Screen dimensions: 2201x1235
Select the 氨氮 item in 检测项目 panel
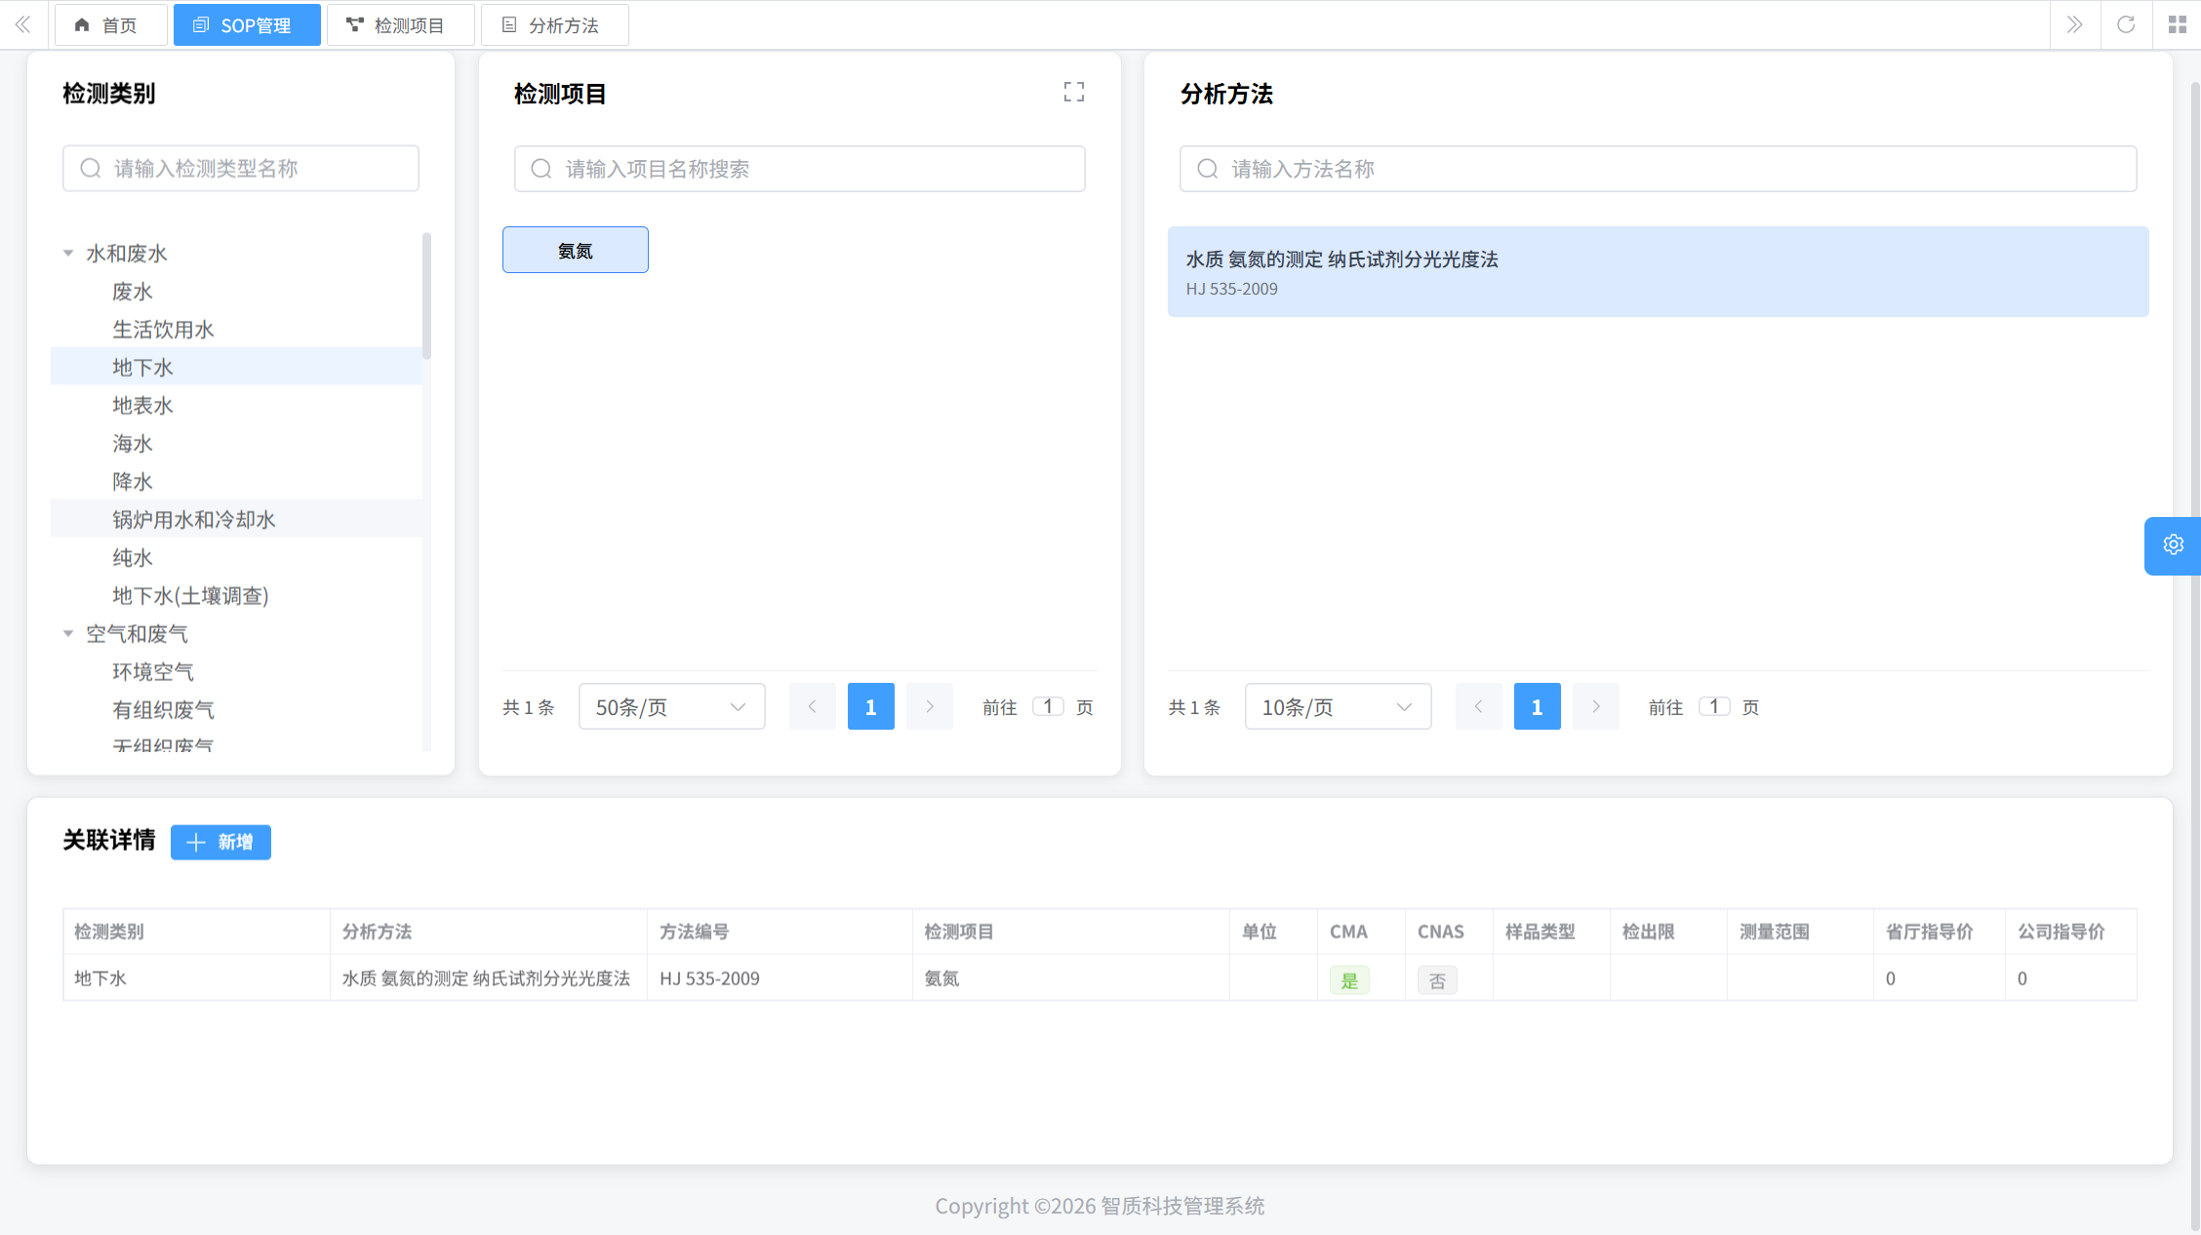575,250
